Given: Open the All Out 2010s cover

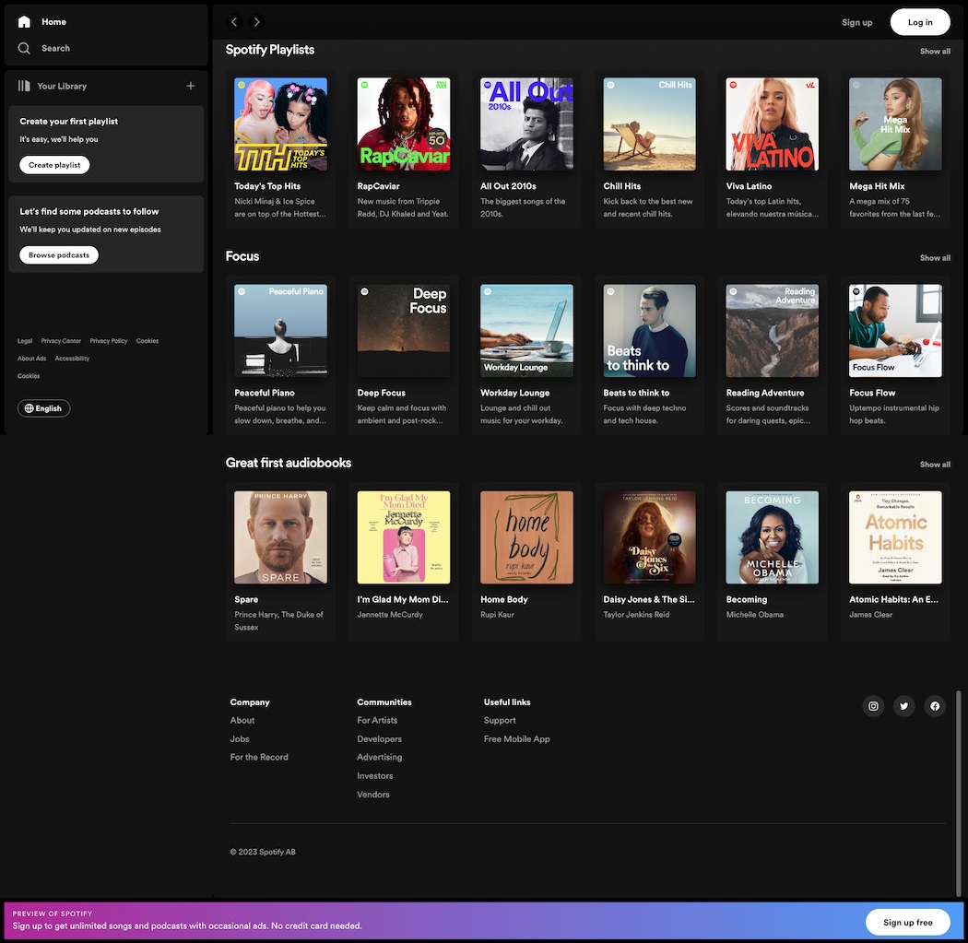Looking at the screenshot, I should coord(526,124).
